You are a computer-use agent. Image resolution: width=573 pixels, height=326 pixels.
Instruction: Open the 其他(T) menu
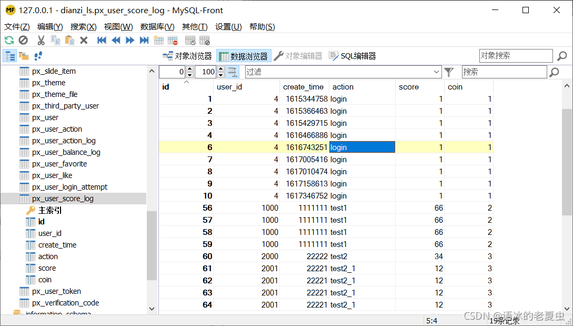pyautogui.click(x=195, y=27)
